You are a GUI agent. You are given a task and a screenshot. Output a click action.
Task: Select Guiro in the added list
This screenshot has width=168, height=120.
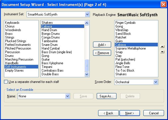coord(136,41)
